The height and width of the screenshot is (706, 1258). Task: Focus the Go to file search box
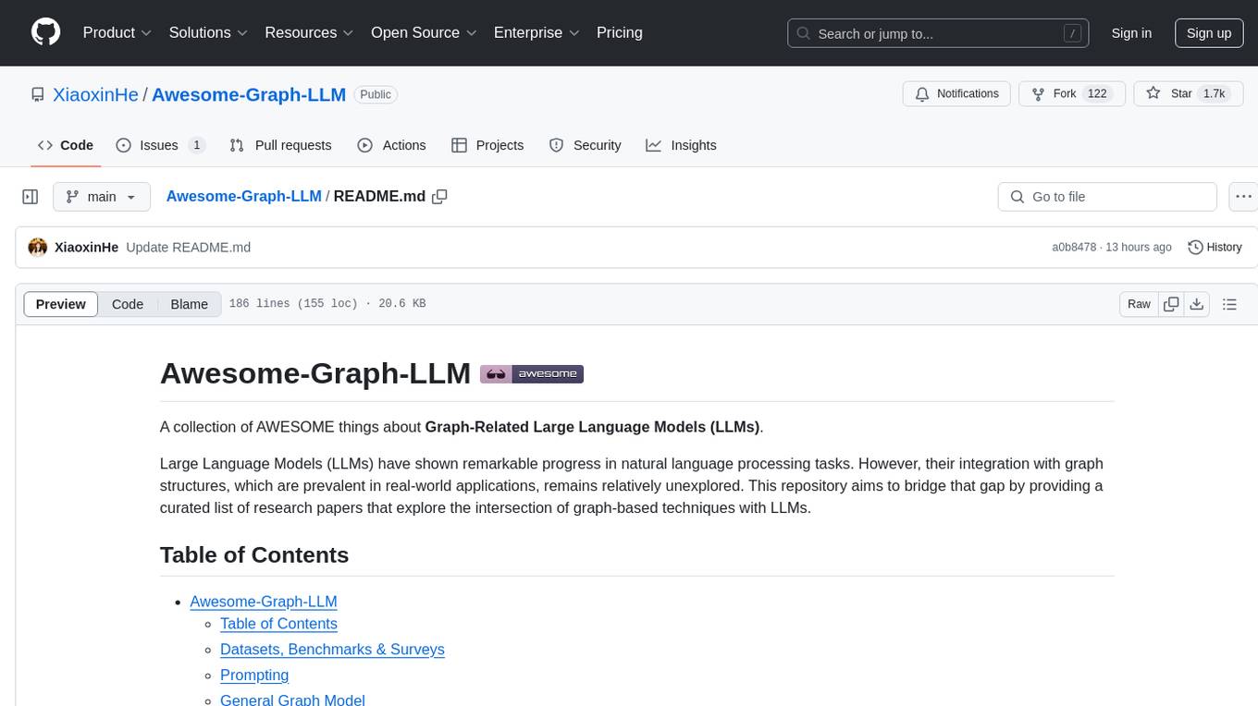[1107, 197]
